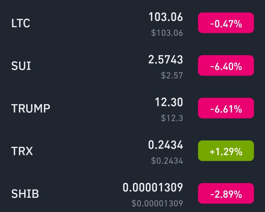
Task: Click the SUI price 2.5743
Action: pyautogui.click(x=166, y=59)
